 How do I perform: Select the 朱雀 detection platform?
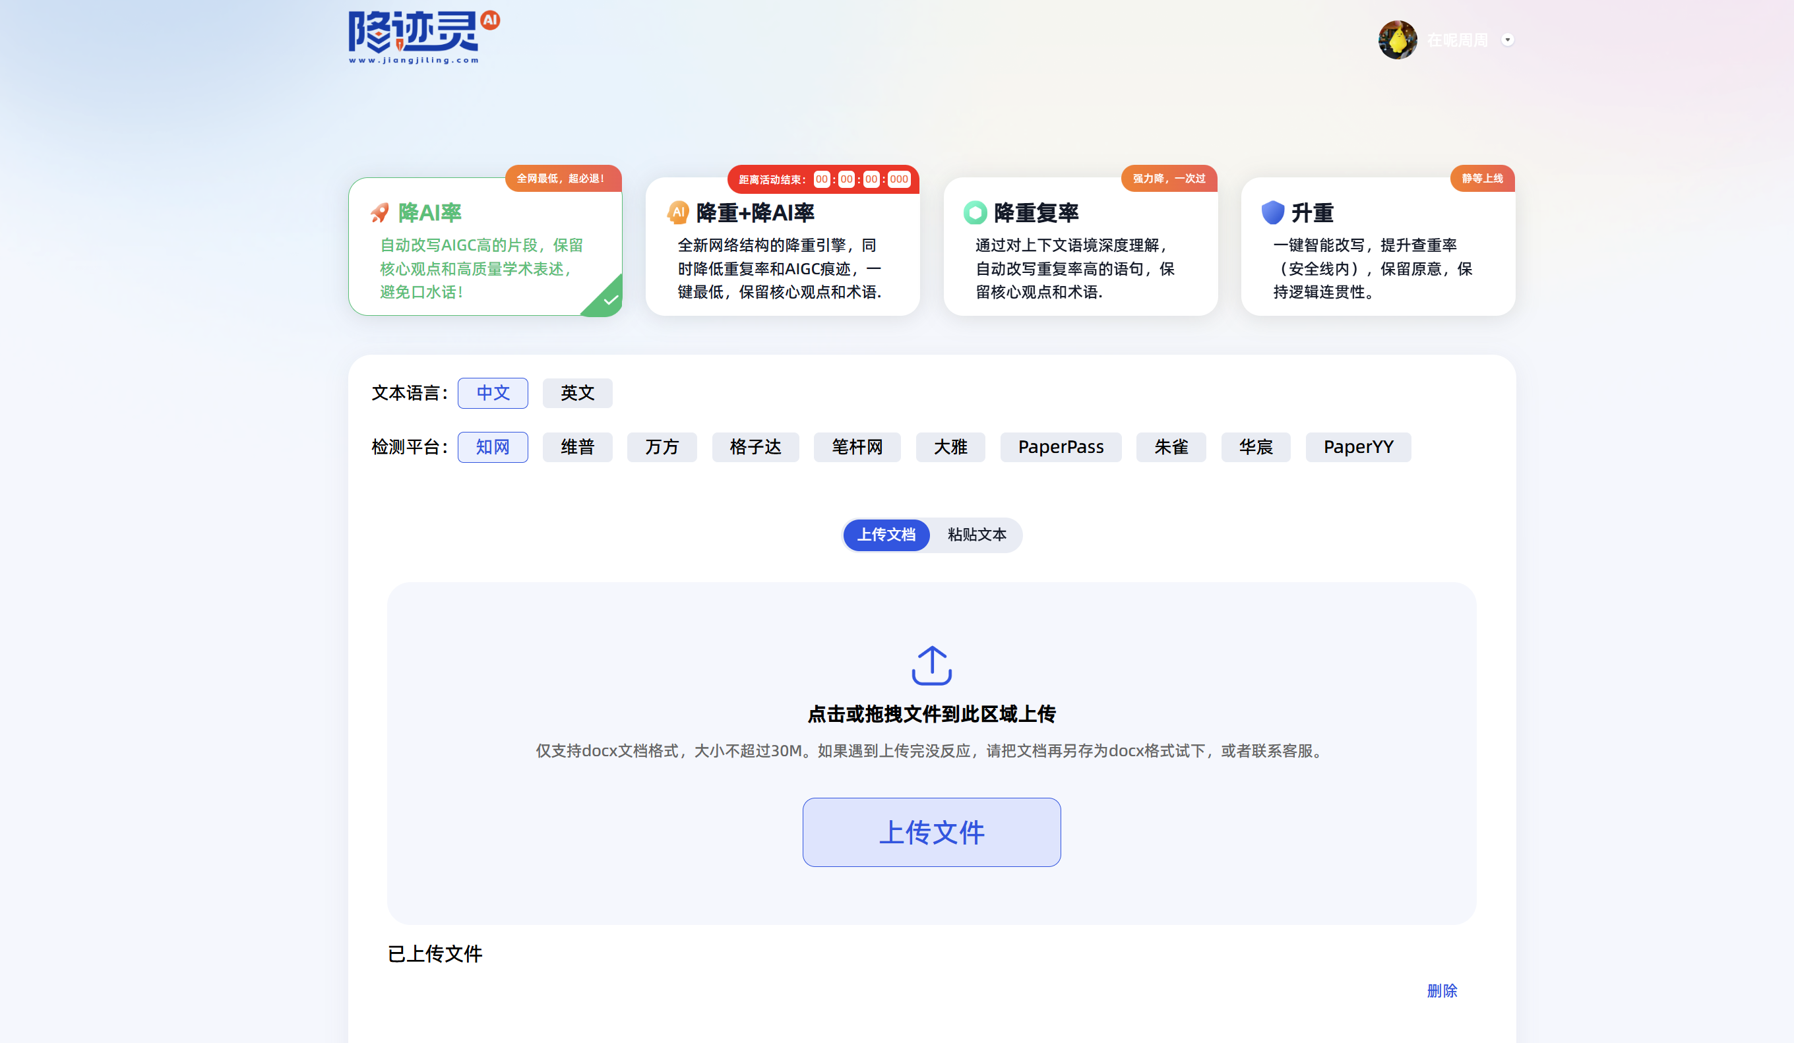pyautogui.click(x=1170, y=447)
